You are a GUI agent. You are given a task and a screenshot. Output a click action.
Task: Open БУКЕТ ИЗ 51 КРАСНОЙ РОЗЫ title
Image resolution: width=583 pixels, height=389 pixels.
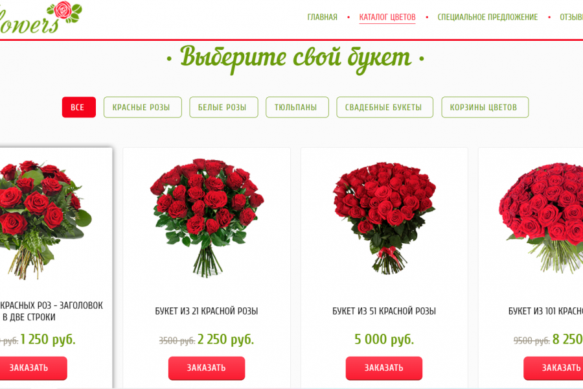[x=384, y=311]
